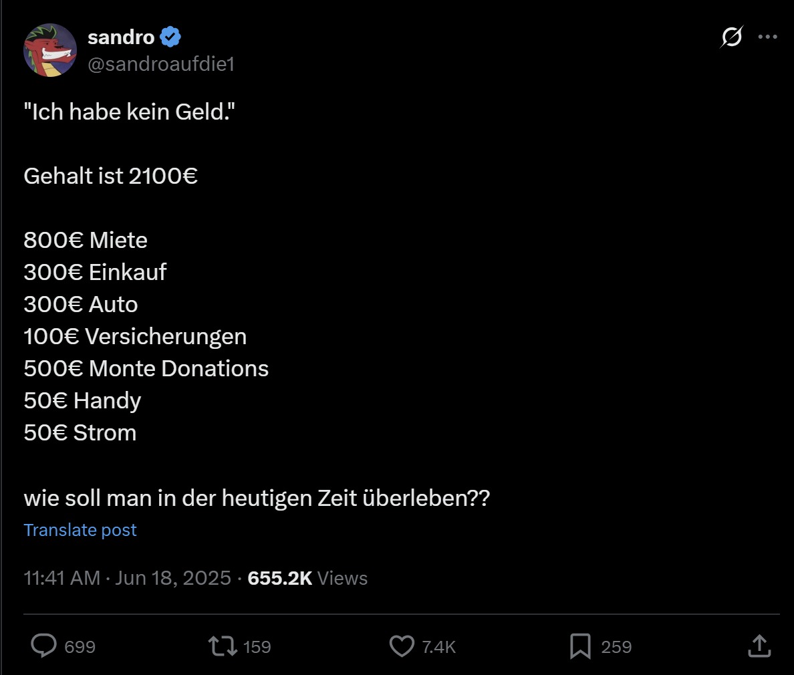Screen dimensions: 794x675
Task: Click the blue verified badge next to sandro
Action: (x=171, y=37)
